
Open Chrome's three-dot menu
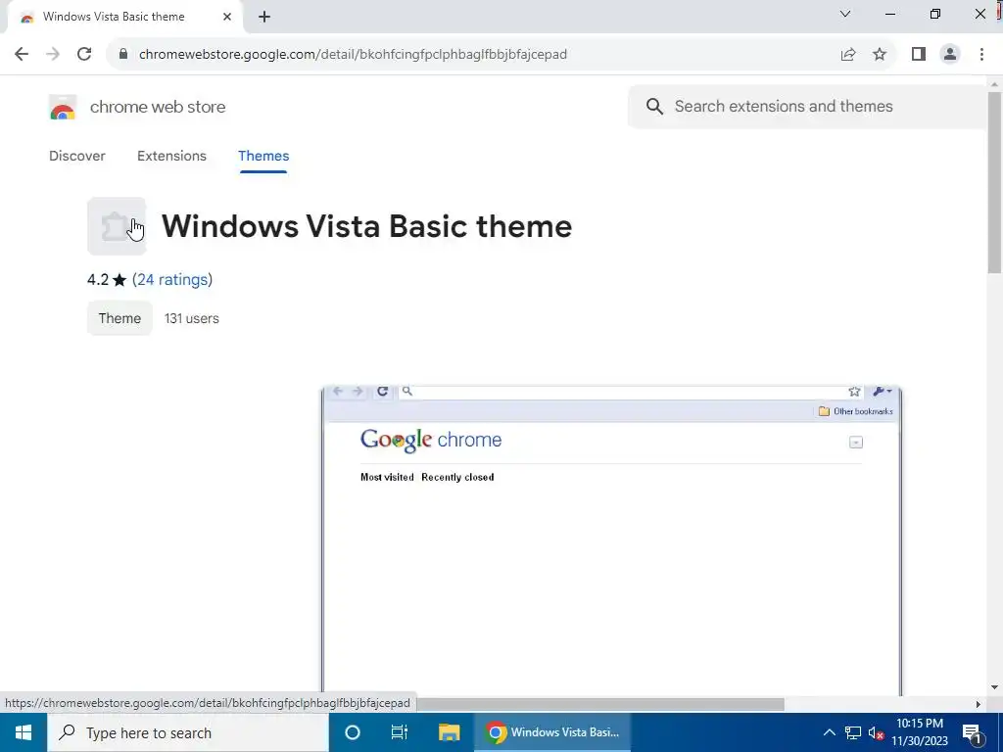[x=981, y=54]
